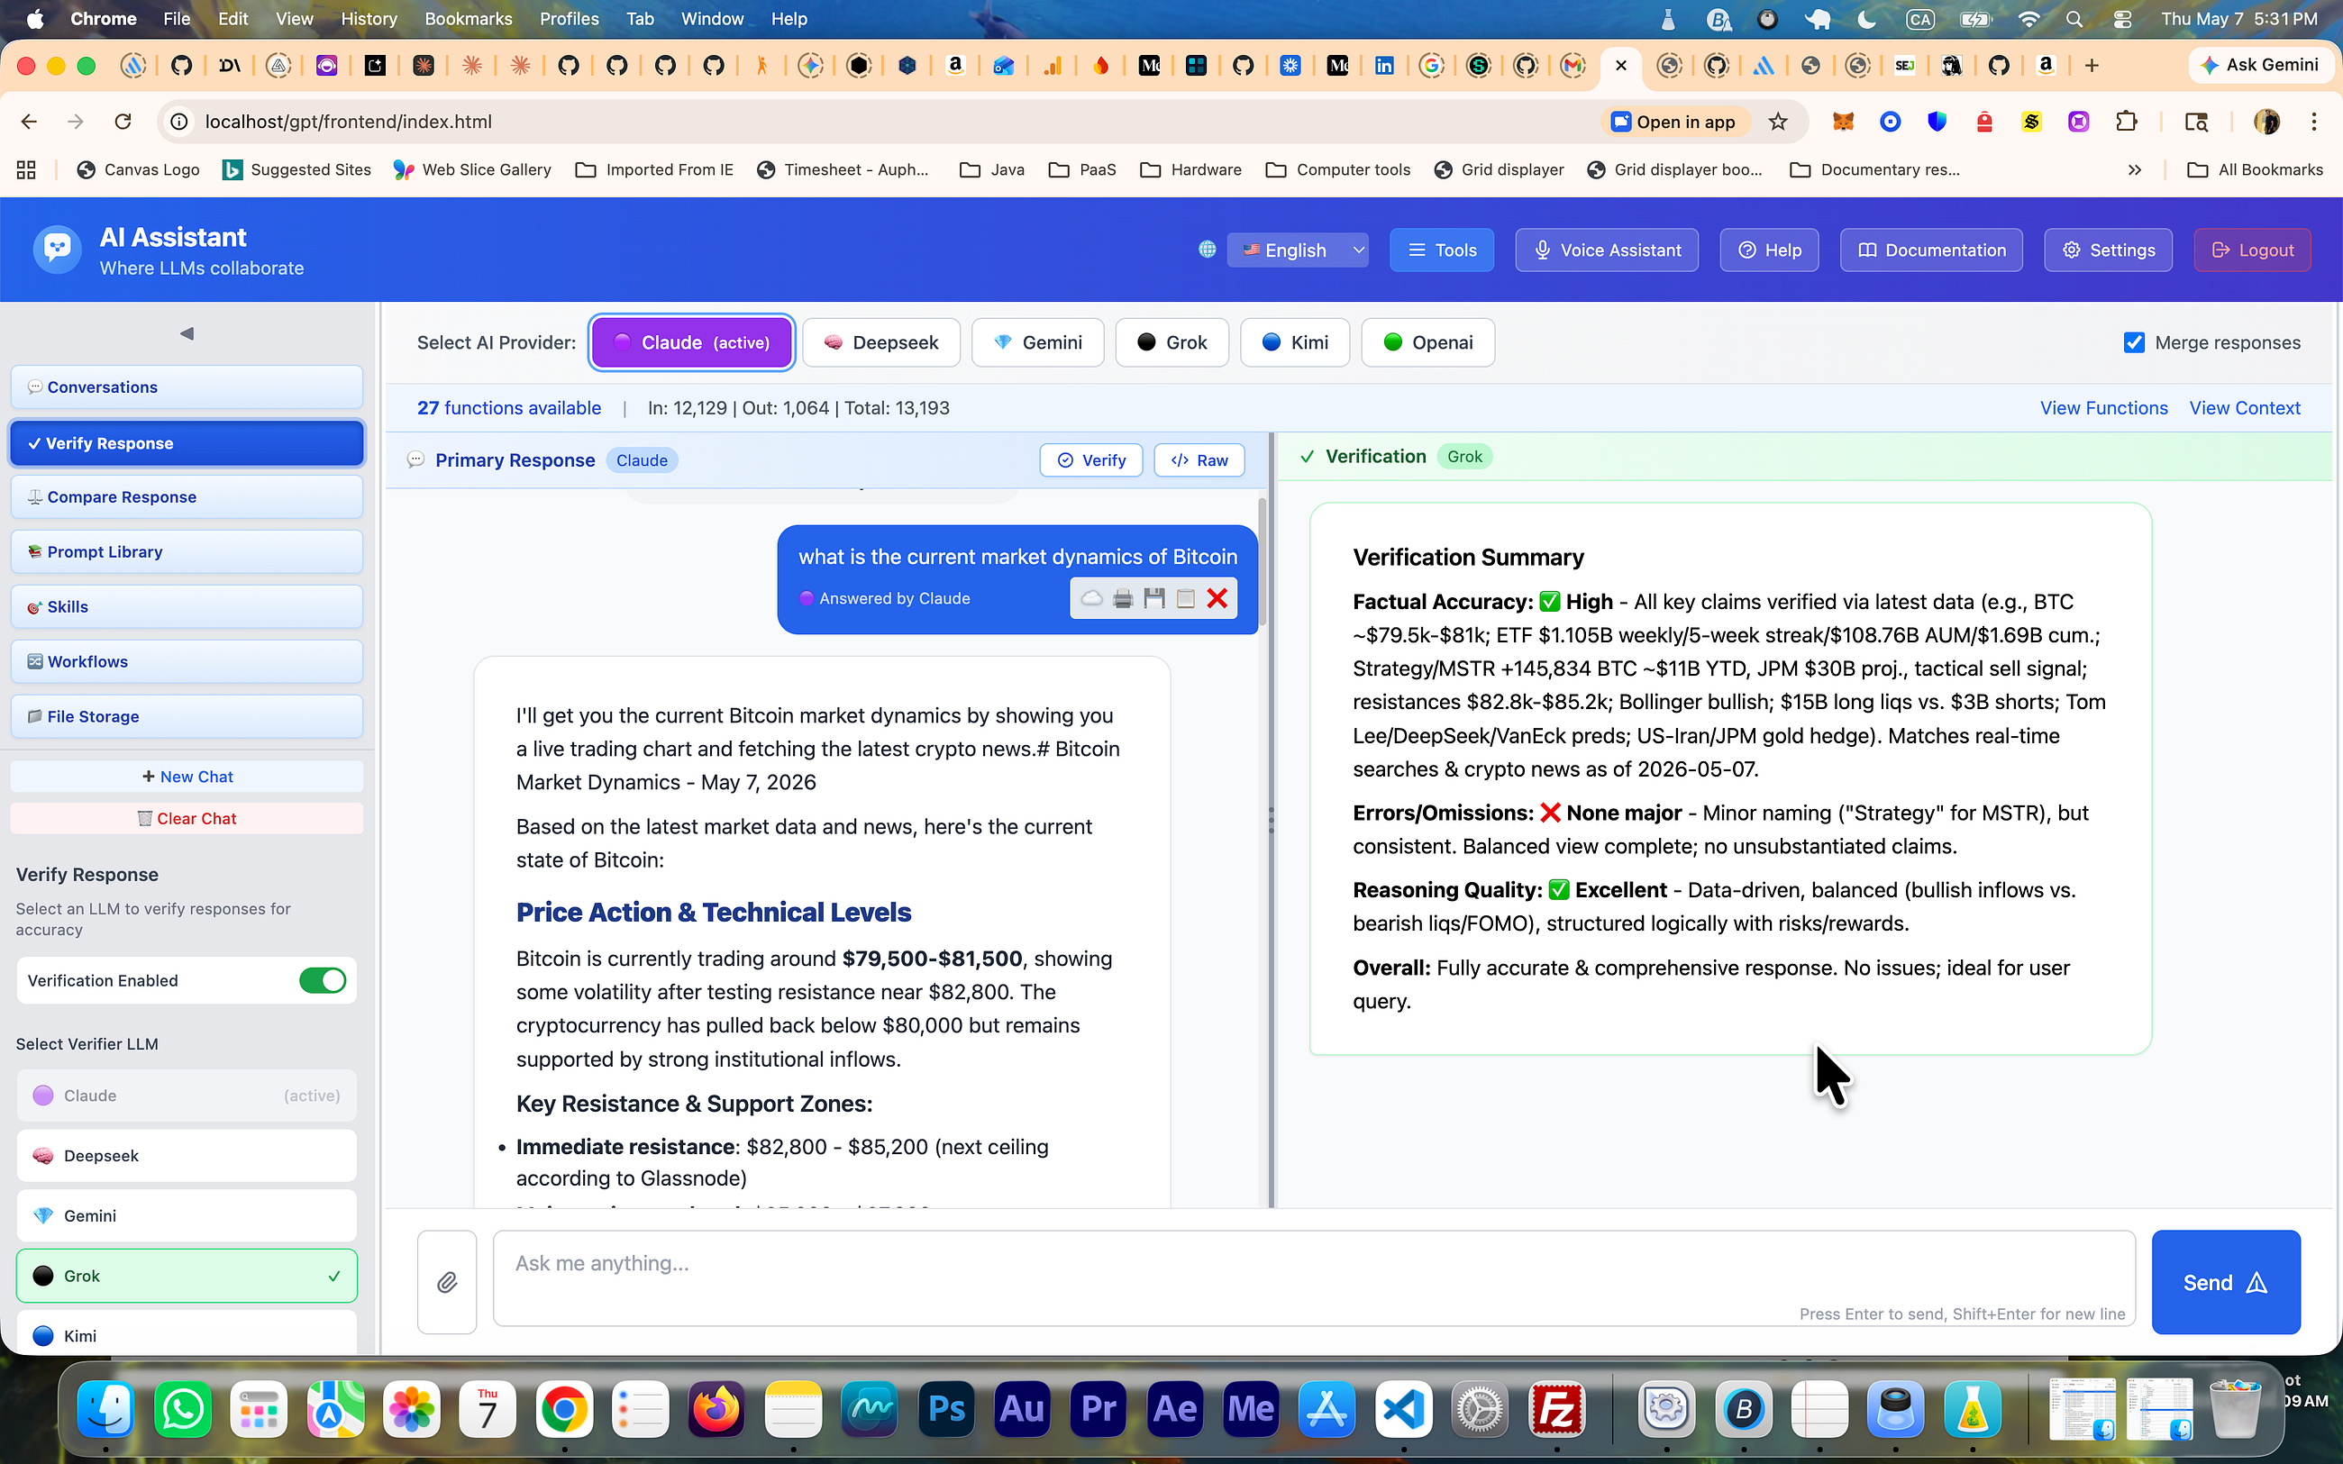2343x1464 pixels.
Task: Choose the Gemini AI provider
Action: 1038,341
